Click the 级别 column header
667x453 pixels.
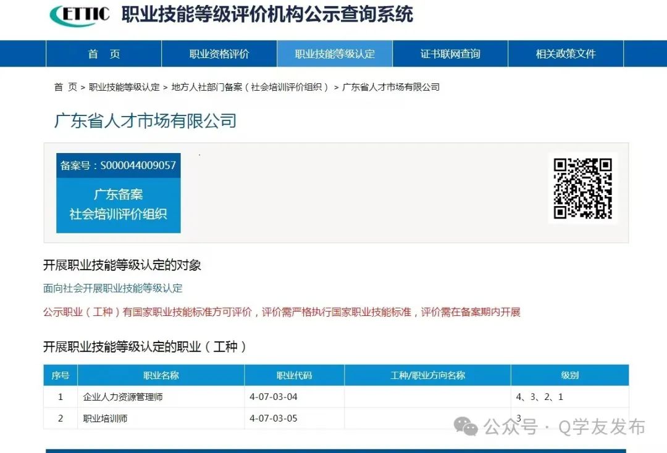click(x=570, y=375)
